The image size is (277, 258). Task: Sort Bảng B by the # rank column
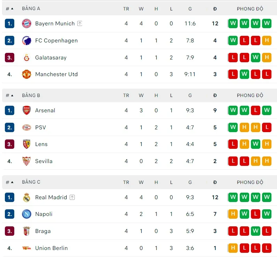(9, 95)
